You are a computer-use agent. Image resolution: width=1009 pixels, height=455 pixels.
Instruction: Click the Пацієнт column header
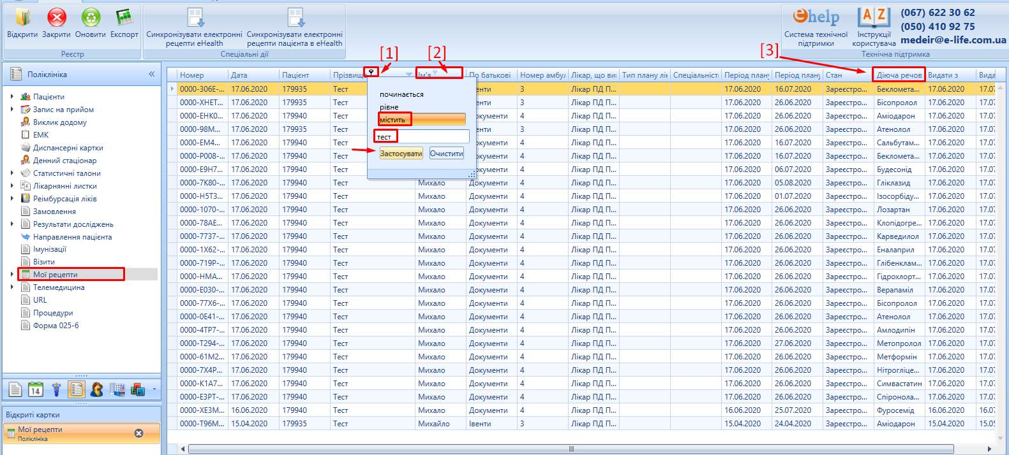304,75
